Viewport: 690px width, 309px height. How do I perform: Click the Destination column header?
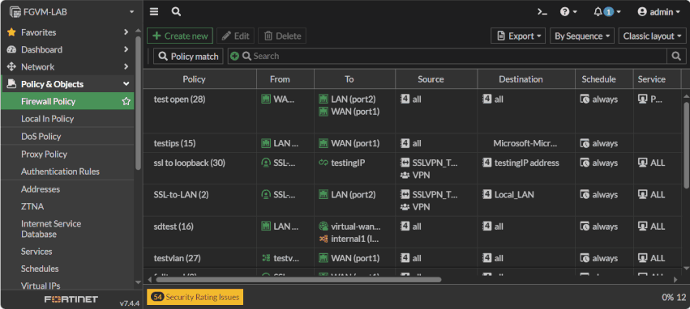click(x=521, y=79)
